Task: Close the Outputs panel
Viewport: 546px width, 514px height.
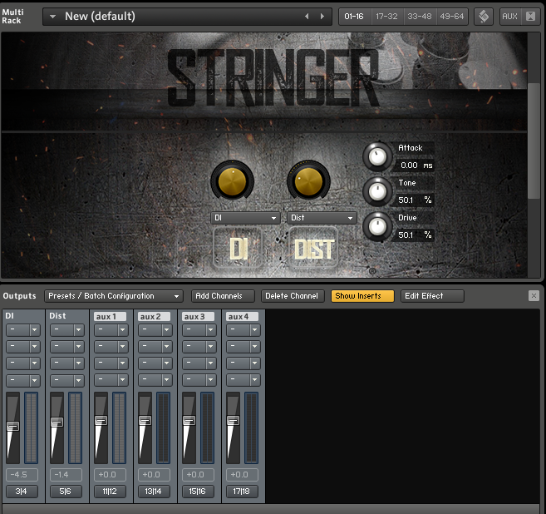Action: [x=534, y=296]
